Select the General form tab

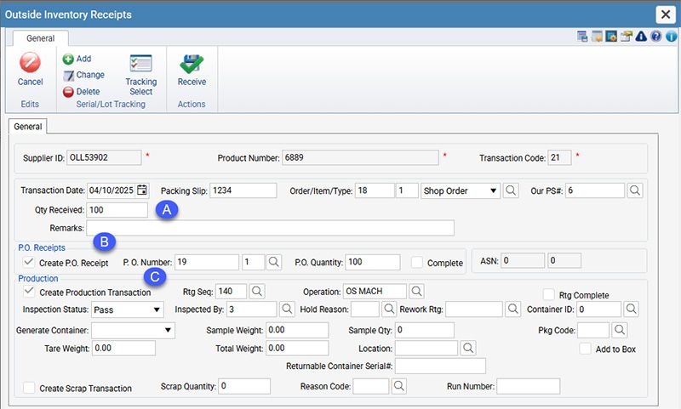click(28, 127)
